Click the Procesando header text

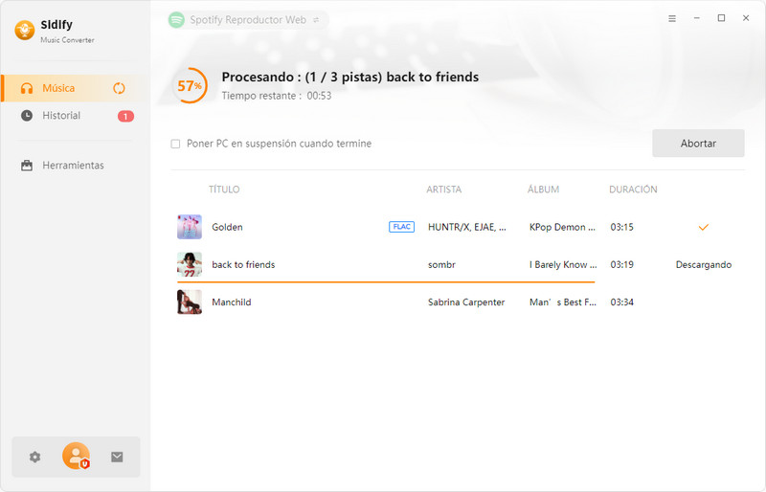(350, 78)
